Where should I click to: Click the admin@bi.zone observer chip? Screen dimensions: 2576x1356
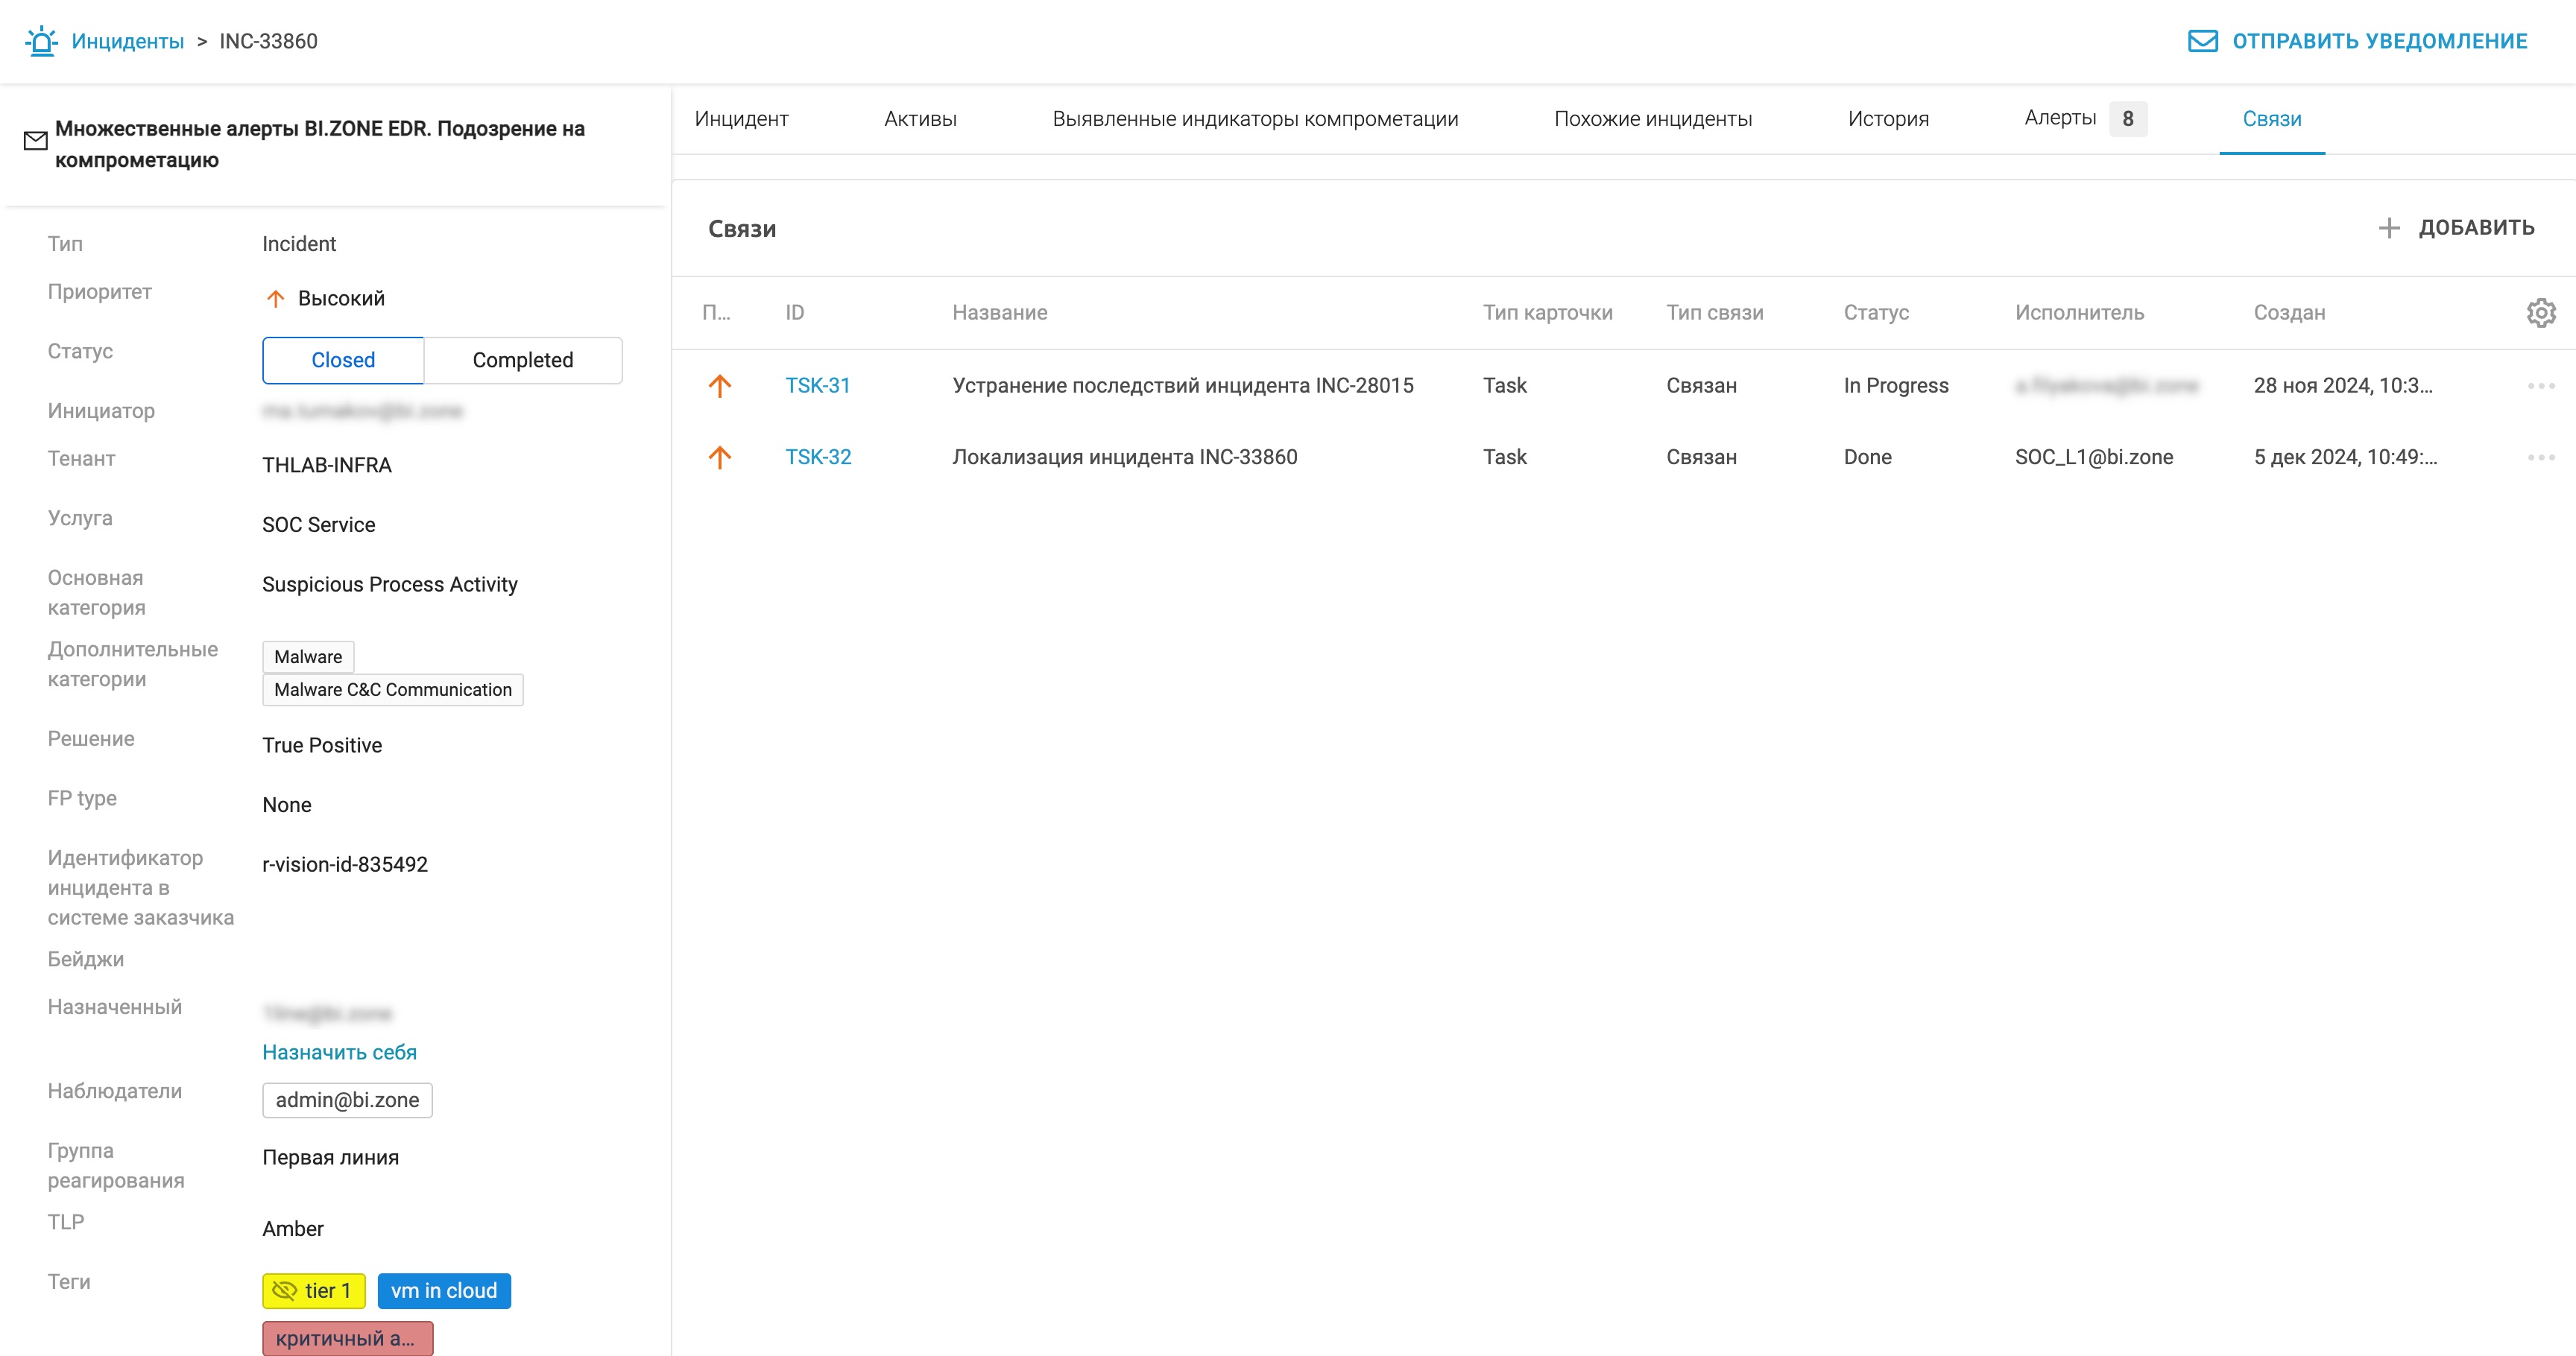click(347, 1100)
